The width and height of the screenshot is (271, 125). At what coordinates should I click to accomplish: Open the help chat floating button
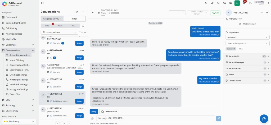click(264, 119)
